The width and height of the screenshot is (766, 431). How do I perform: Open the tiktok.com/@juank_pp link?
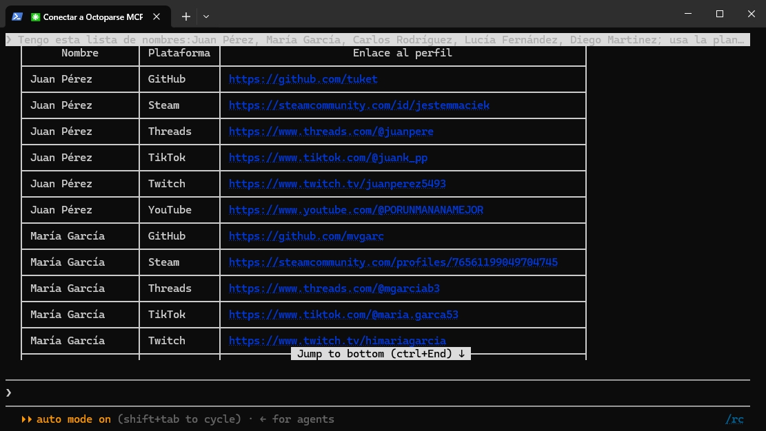tap(327, 158)
